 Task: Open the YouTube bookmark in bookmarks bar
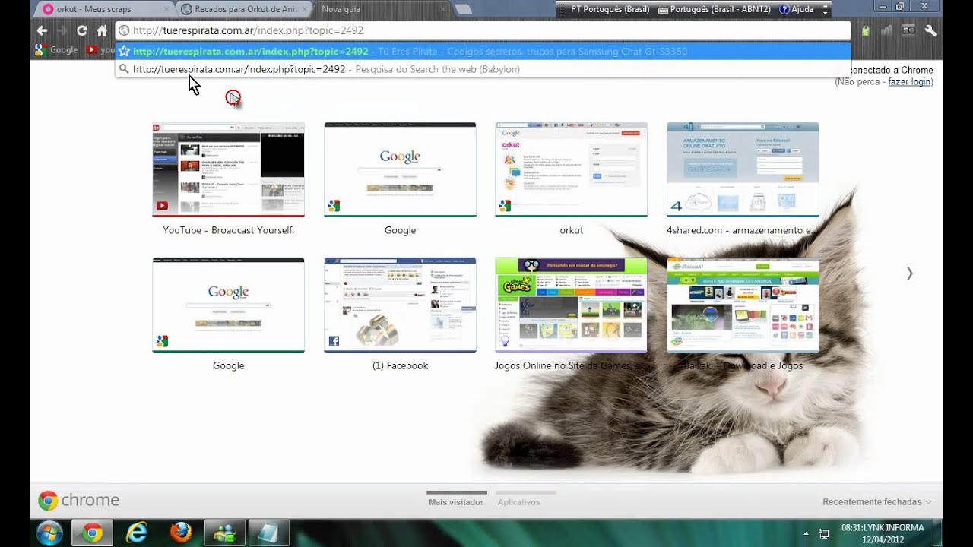pyautogui.click(x=100, y=50)
